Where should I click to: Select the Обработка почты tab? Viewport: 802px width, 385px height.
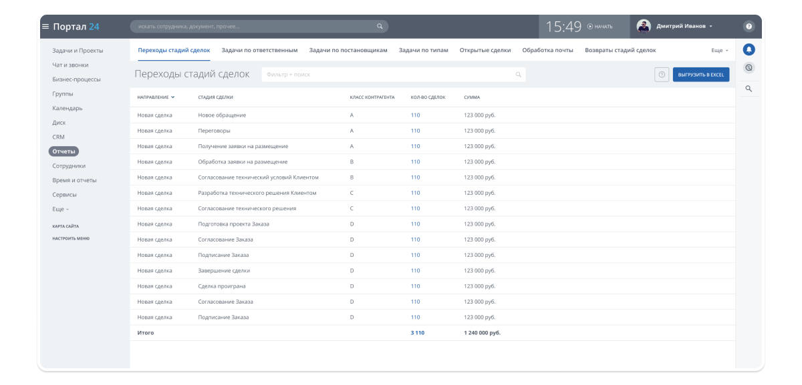tap(547, 50)
